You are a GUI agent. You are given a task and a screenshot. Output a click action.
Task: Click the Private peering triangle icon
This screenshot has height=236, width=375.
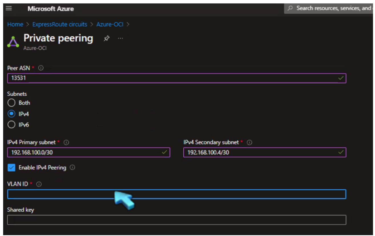pos(13,42)
